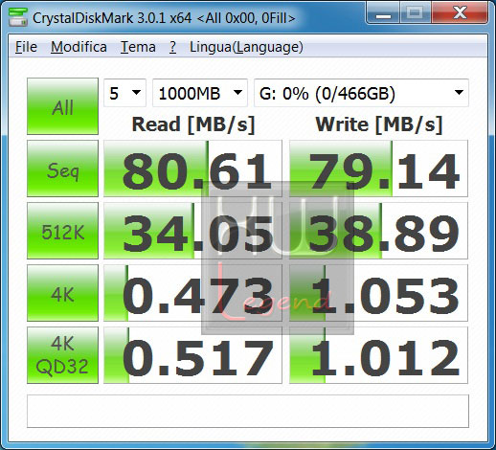Expand the 1000MB test size dropdown

pyautogui.click(x=200, y=93)
